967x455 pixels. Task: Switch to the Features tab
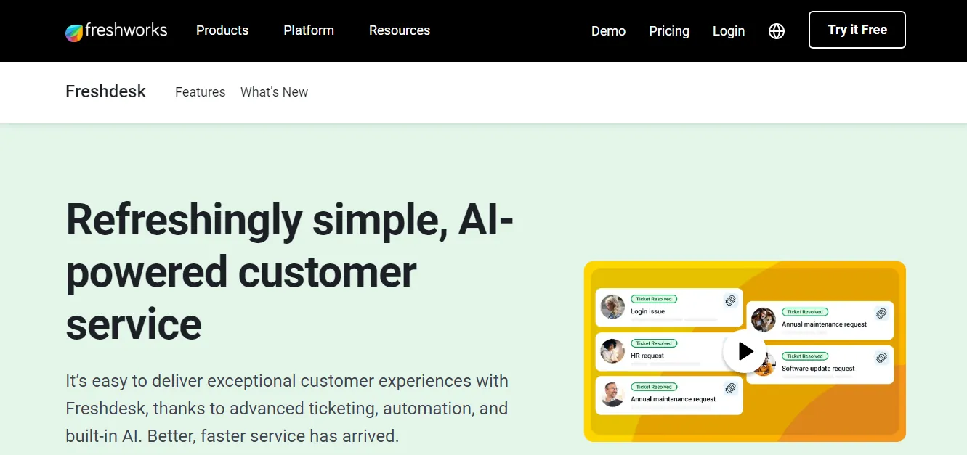(x=200, y=91)
